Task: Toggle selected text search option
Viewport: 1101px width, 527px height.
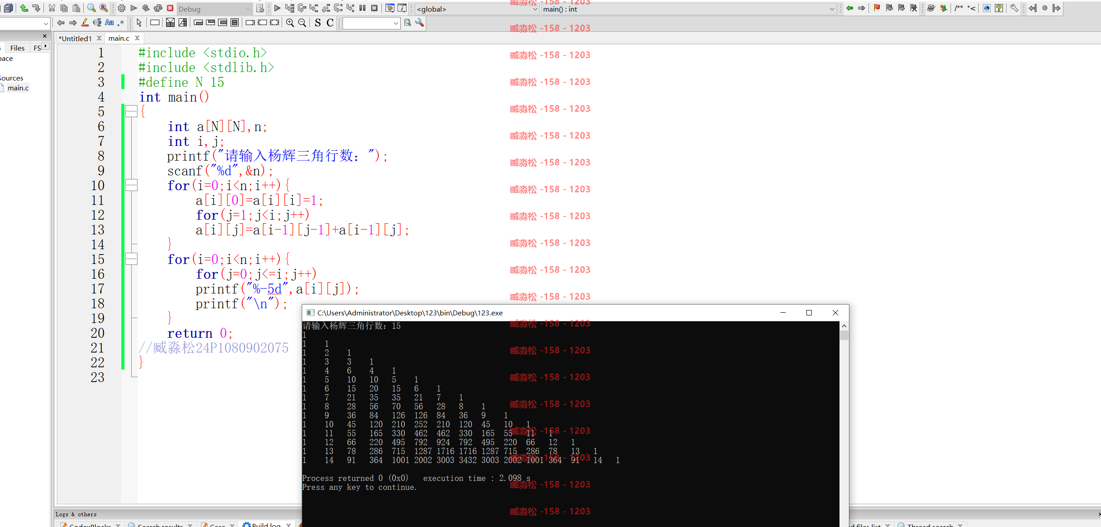Action: (97, 22)
